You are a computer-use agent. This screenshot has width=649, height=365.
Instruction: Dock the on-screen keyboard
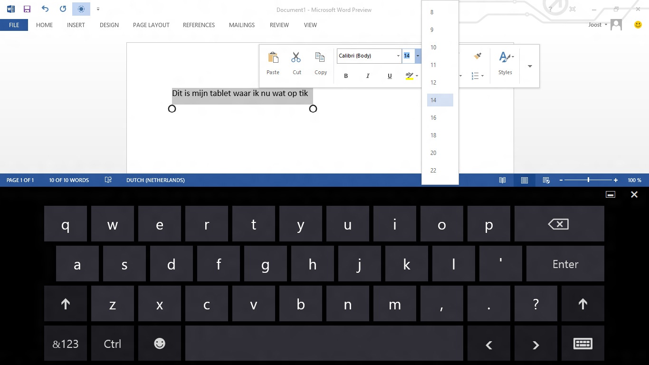[x=611, y=194]
